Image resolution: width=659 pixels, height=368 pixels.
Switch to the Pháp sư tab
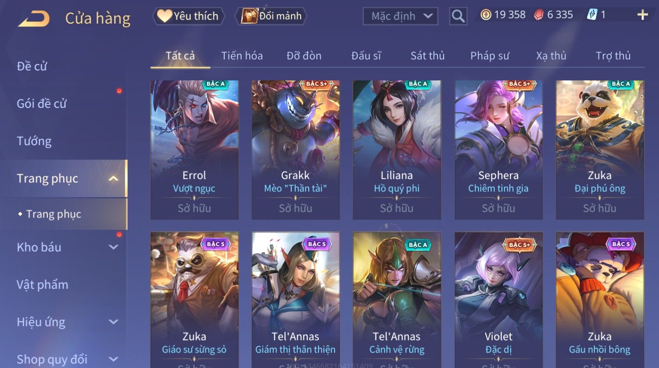click(x=490, y=56)
